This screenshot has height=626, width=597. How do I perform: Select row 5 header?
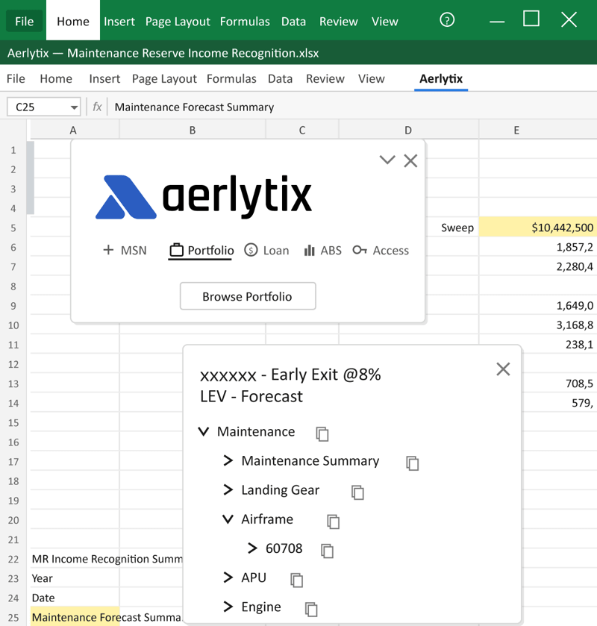point(13,228)
